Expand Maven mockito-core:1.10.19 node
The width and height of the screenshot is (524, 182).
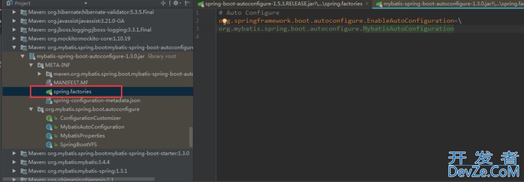(14, 38)
